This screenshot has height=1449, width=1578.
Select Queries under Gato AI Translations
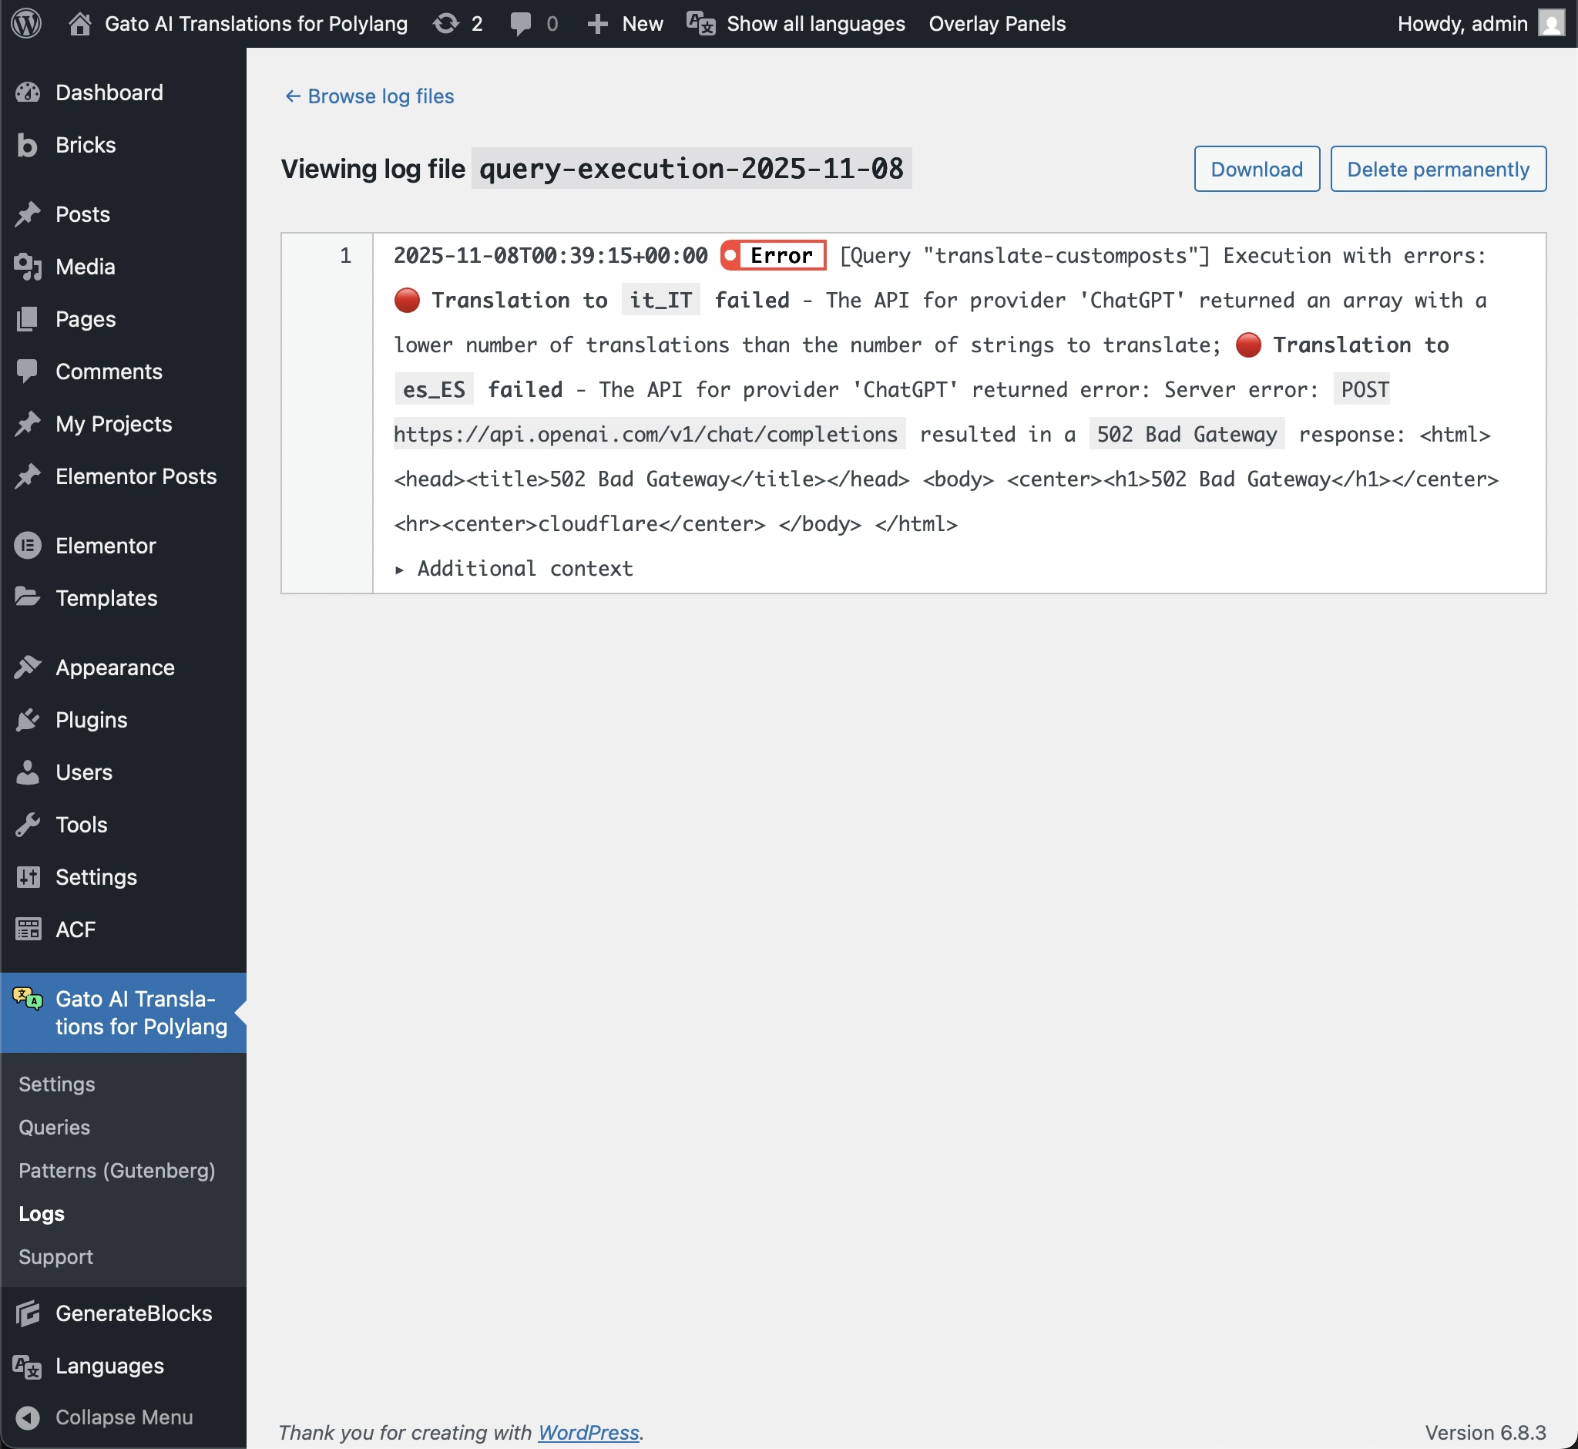[x=53, y=1127]
